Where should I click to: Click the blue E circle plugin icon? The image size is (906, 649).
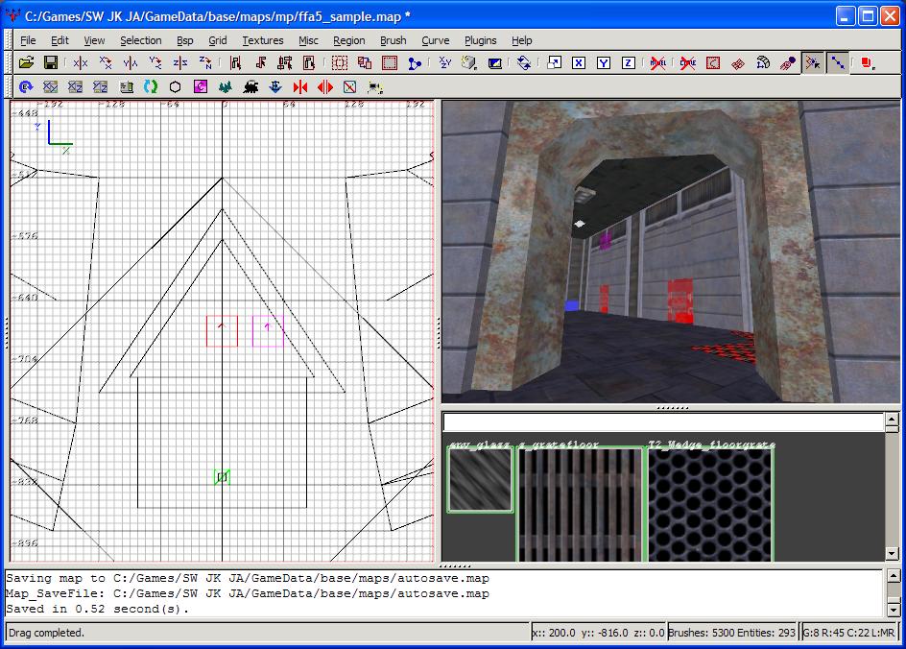pos(25,87)
